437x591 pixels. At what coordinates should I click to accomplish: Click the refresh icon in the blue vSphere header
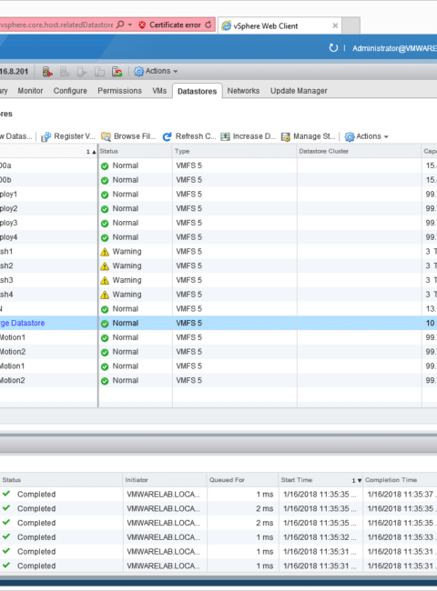[333, 48]
